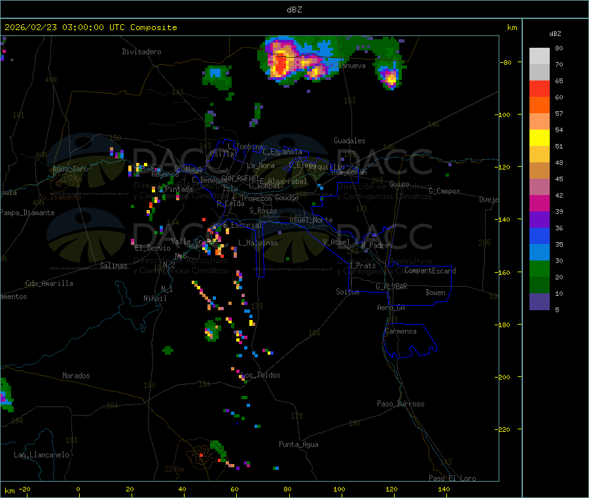Click the Guico map label
The image size is (589, 498).
(399, 184)
